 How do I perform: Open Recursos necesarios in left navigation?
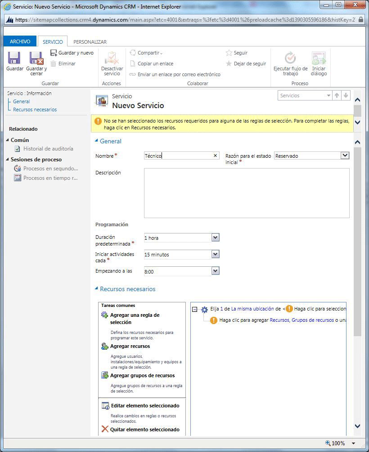[35, 110]
